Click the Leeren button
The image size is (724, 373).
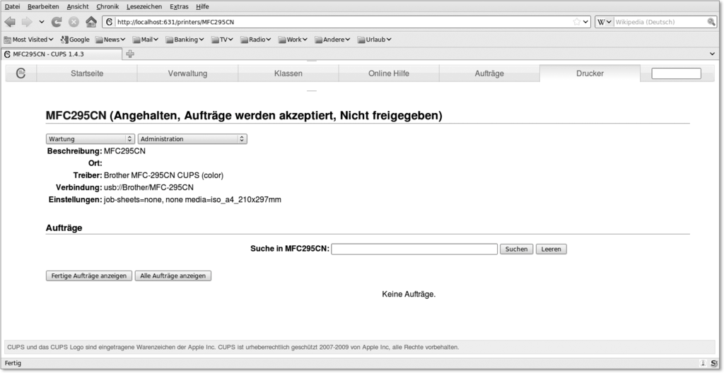click(x=551, y=249)
